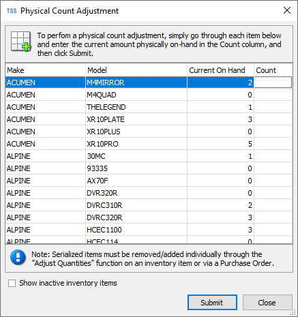Click the Close button
This screenshot has height=317, width=298.
click(267, 303)
